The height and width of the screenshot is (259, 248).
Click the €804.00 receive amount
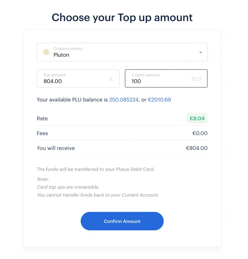pyautogui.click(x=197, y=148)
